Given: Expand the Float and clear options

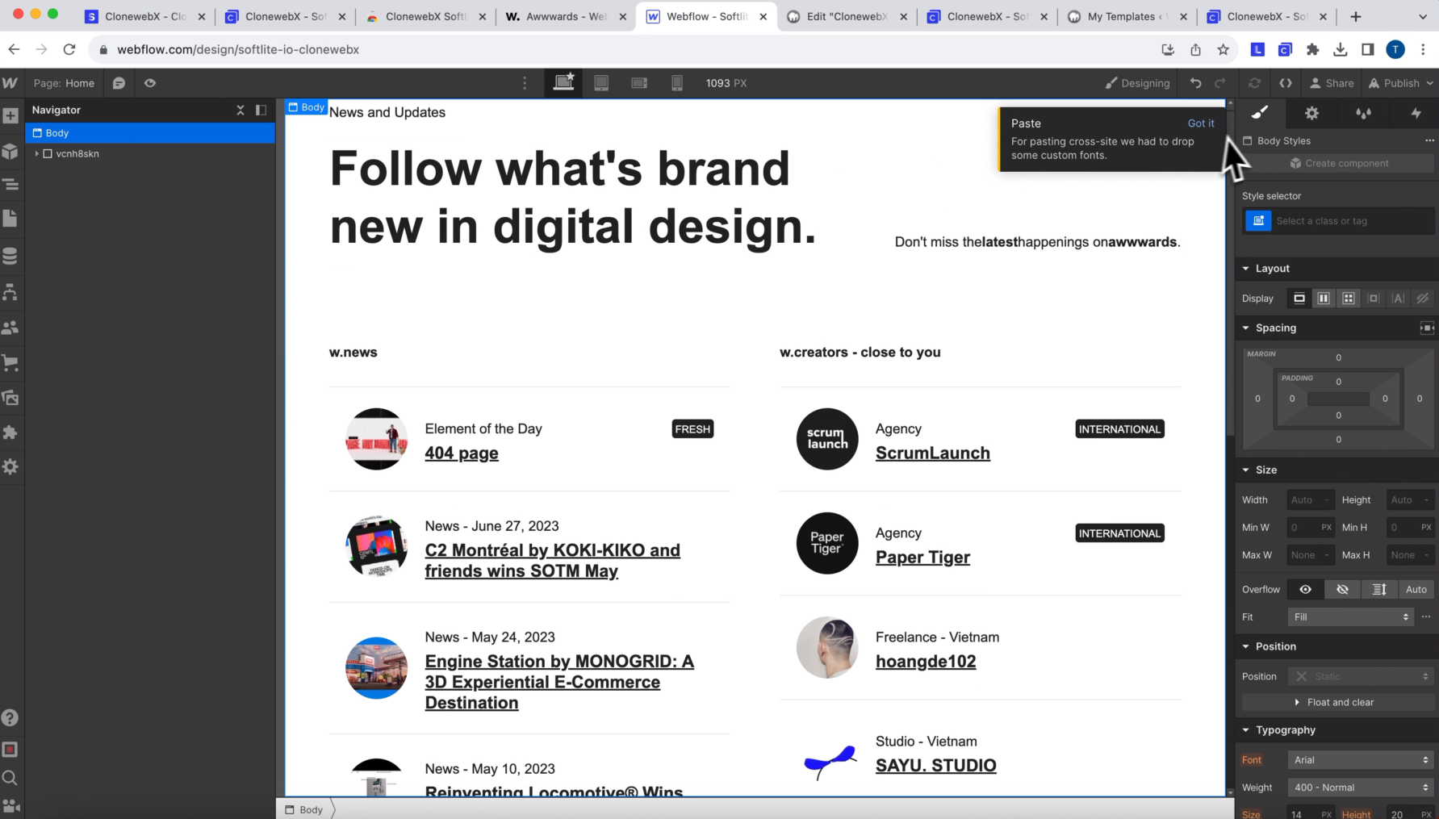Looking at the screenshot, I should (x=1338, y=703).
